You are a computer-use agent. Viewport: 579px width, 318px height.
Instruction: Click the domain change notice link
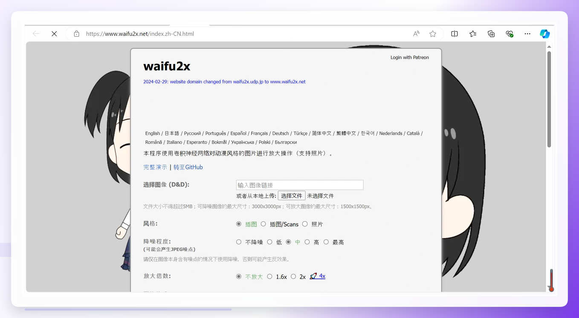click(x=224, y=82)
